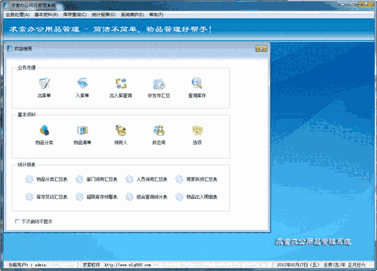Open the 物品清单 item list icon

coord(82,130)
